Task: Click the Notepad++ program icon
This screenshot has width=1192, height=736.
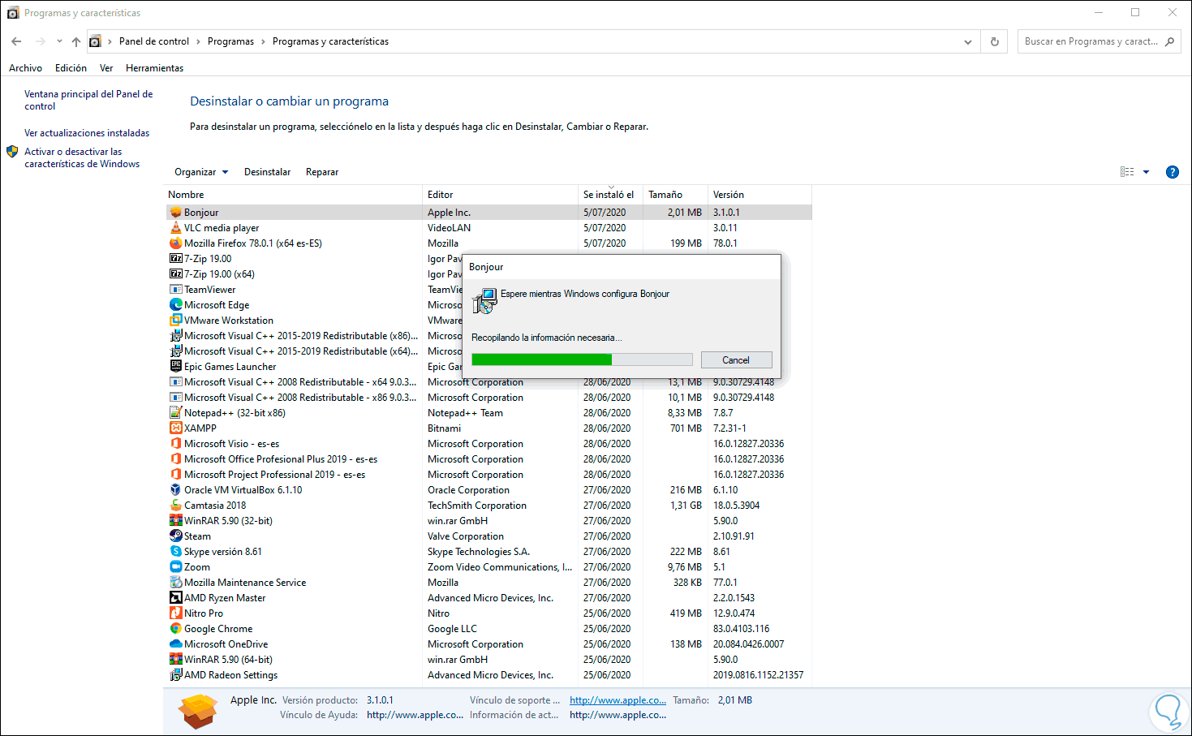Action: click(x=175, y=413)
